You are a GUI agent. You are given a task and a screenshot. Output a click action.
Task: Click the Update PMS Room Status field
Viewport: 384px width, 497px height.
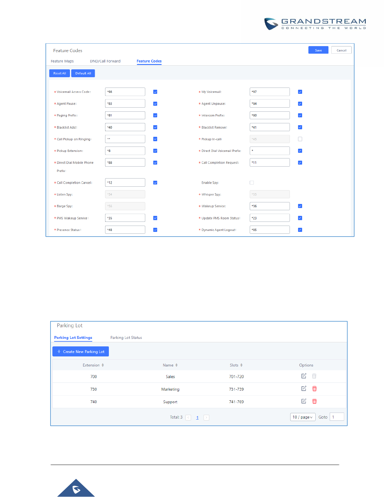point(270,218)
